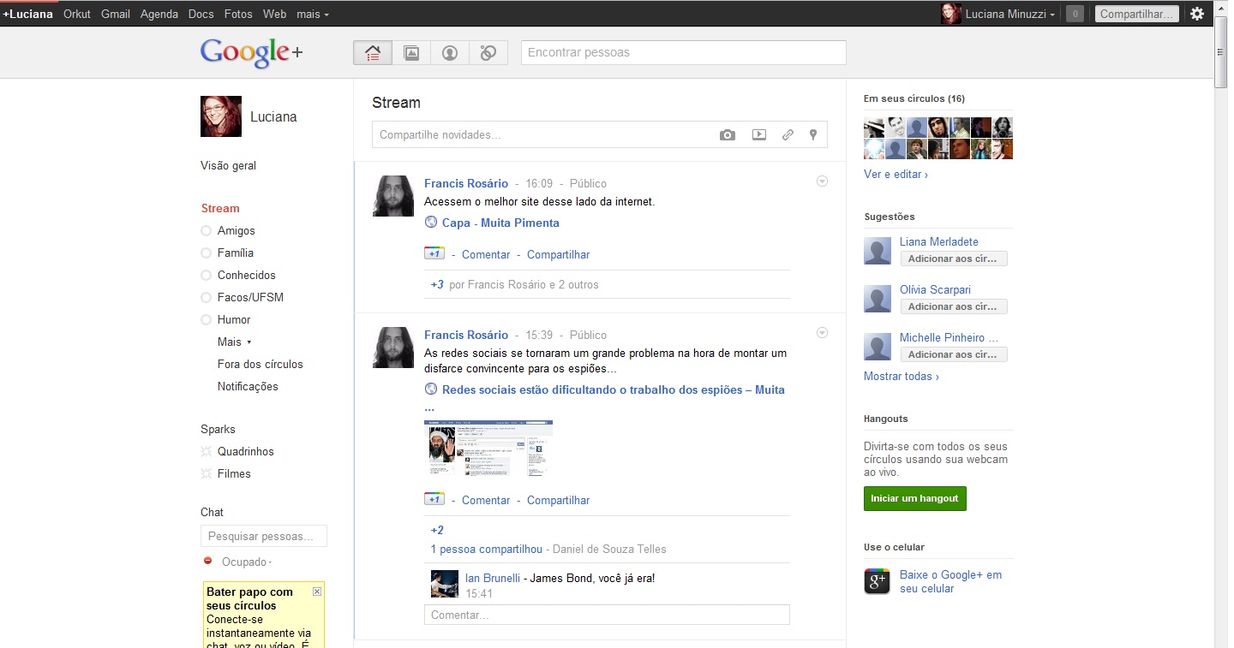Open options arrow on 15:39 post

point(822,333)
